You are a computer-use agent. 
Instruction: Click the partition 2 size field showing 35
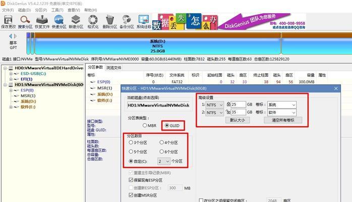[x=239, y=112]
